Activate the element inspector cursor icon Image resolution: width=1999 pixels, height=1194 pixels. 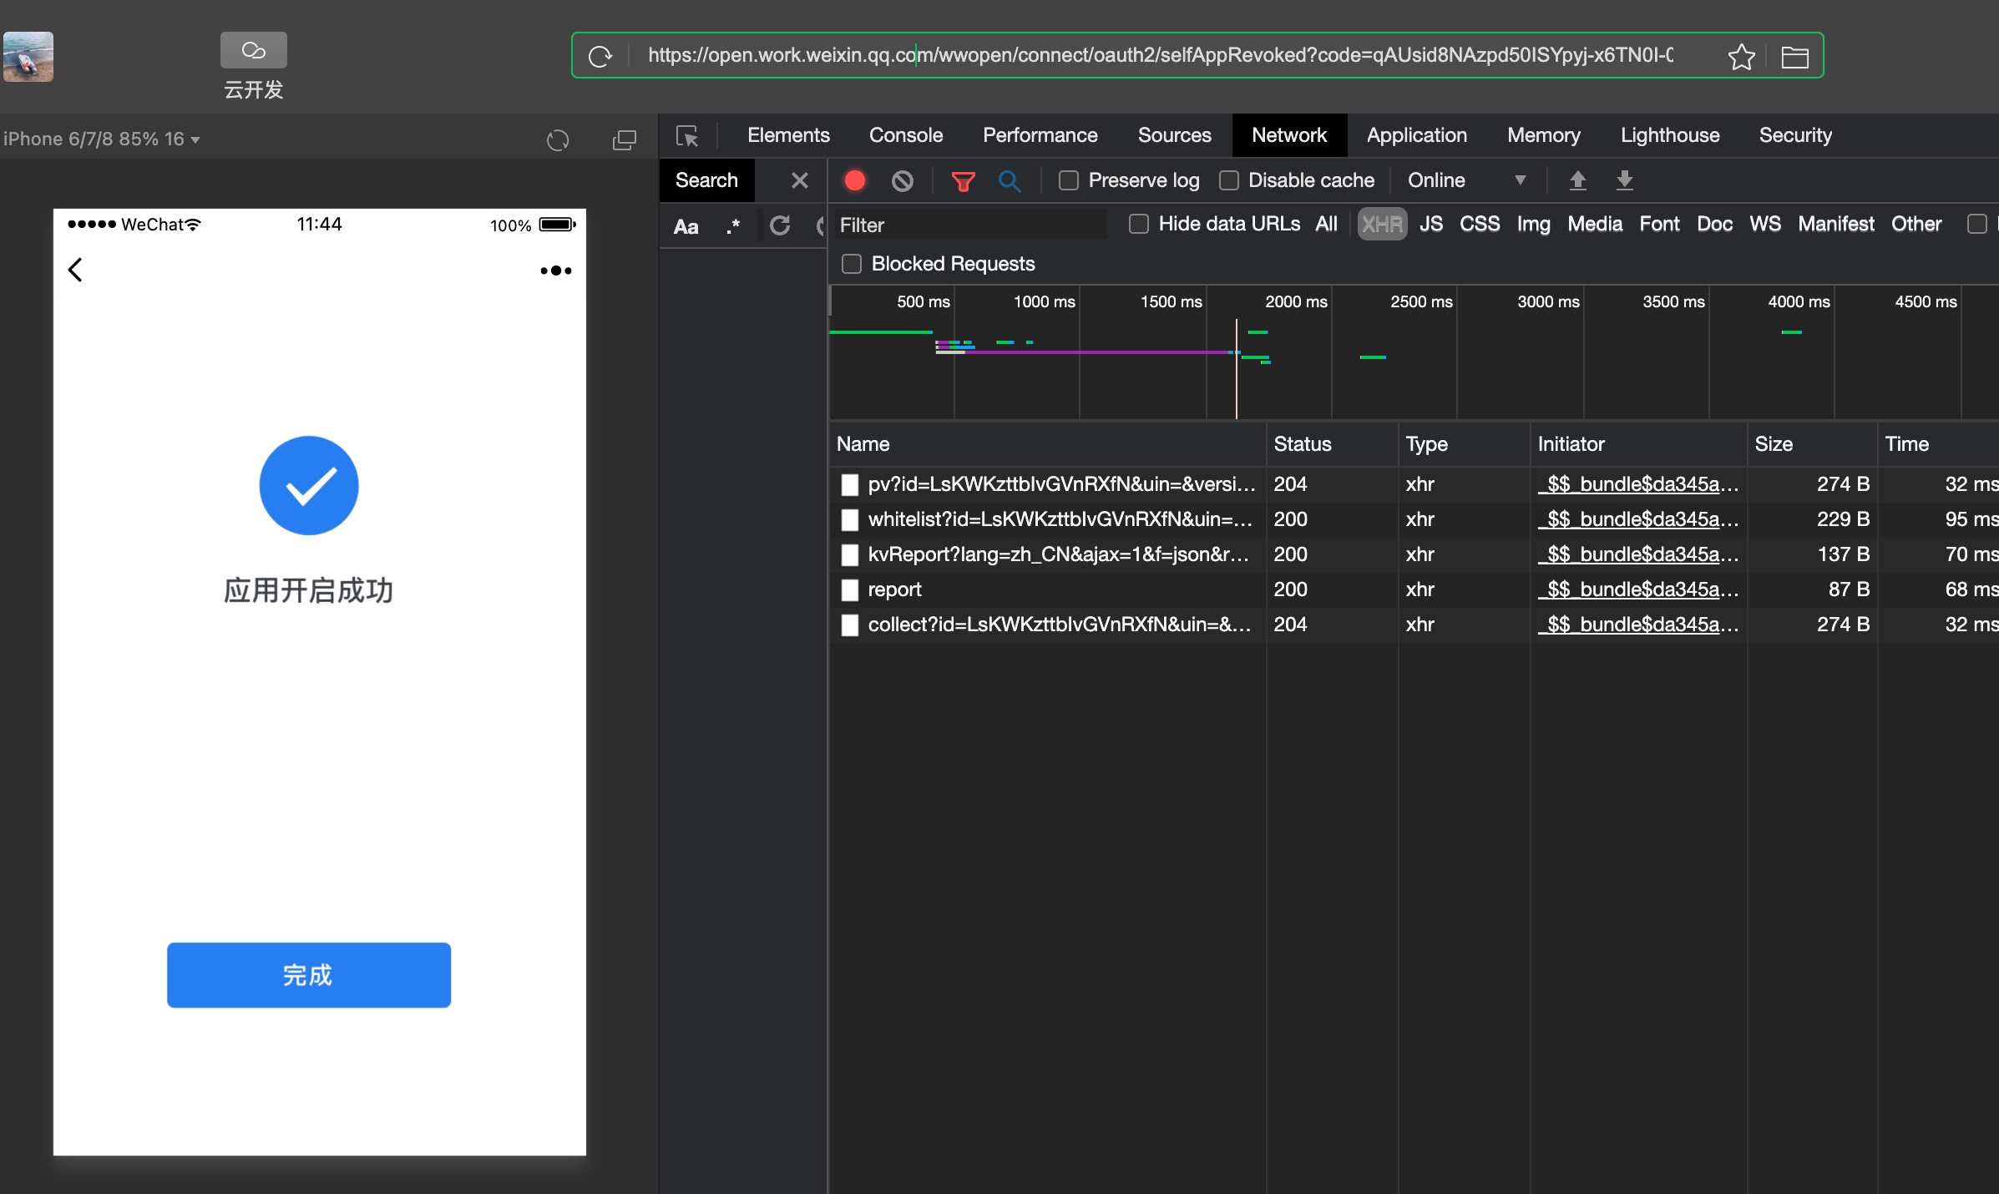(687, 136)
